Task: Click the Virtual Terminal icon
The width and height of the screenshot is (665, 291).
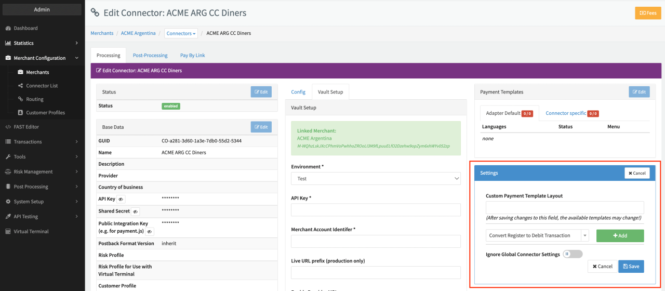Action: [x=8, y=232]
